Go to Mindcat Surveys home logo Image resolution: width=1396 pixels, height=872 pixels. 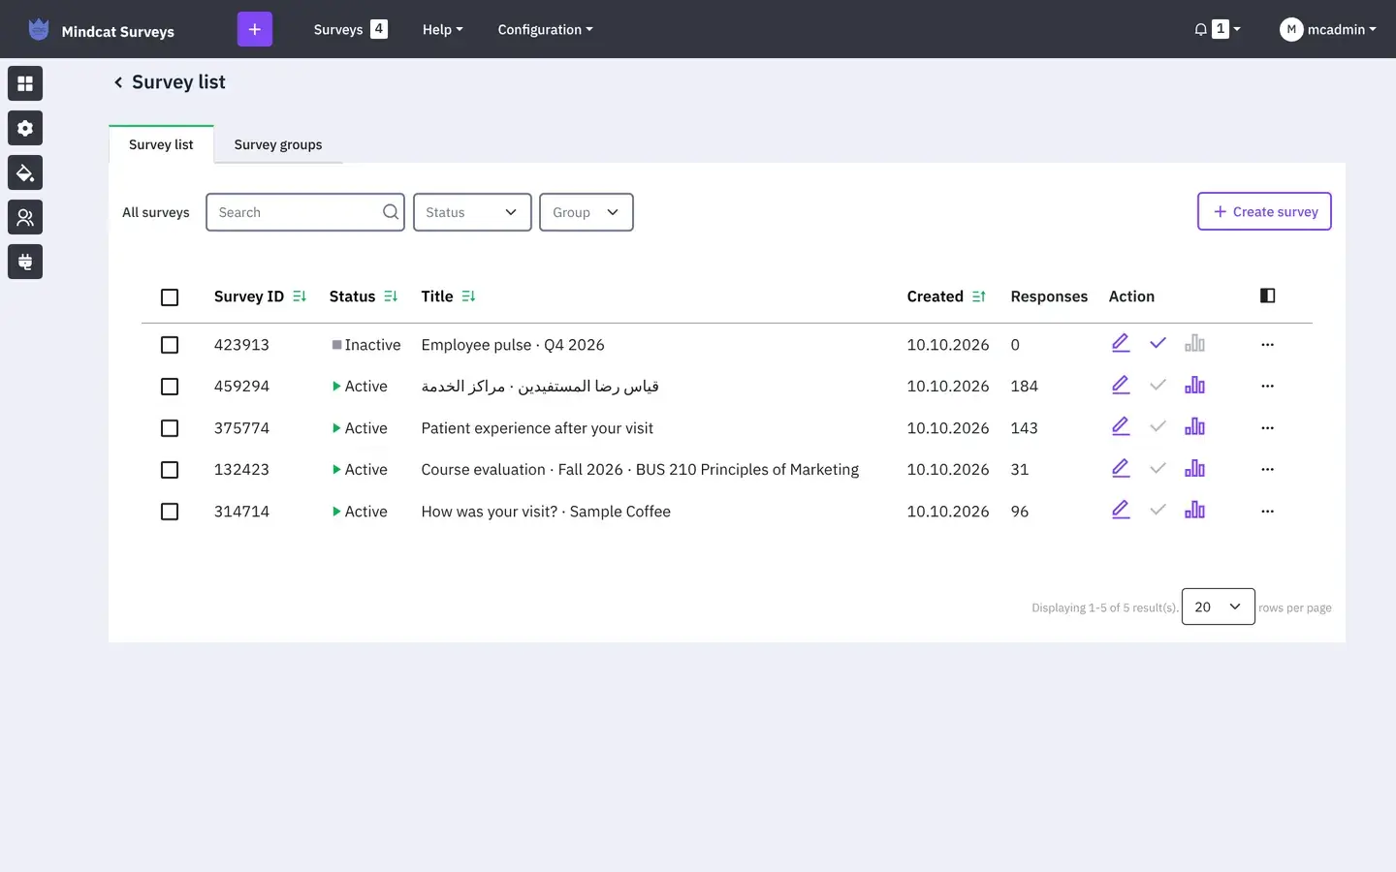point(102,30)
